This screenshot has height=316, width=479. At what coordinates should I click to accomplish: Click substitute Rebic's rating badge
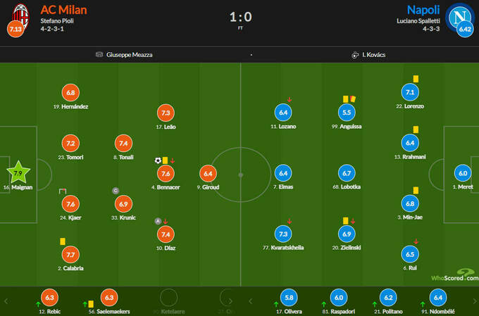pyautogui.click(x=49, y=298)
